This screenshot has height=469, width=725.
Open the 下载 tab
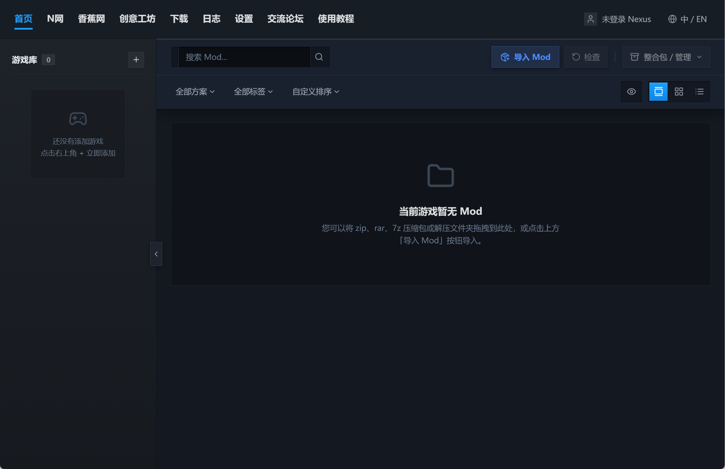tap(179, 19)
